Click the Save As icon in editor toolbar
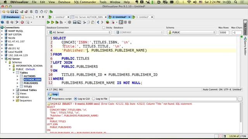The height and width of the screenshot is (139, 248). [x=79, y=22]
